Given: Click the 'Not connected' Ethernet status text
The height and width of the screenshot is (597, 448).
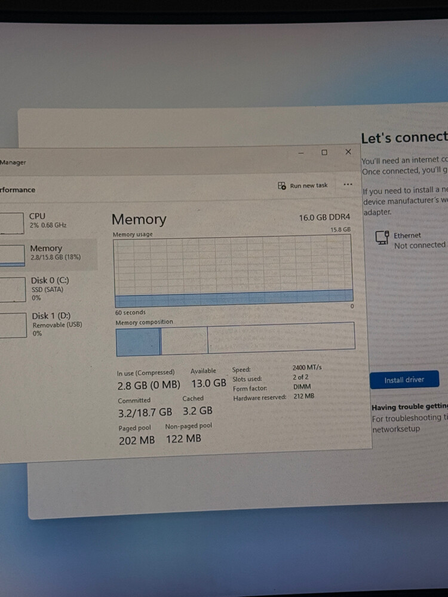Looking at the screenshot, I should [x=419, y=245].
